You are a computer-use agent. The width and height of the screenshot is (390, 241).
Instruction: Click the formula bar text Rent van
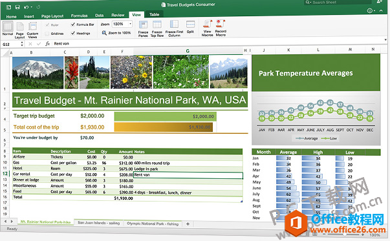click(x=61, y=43)
